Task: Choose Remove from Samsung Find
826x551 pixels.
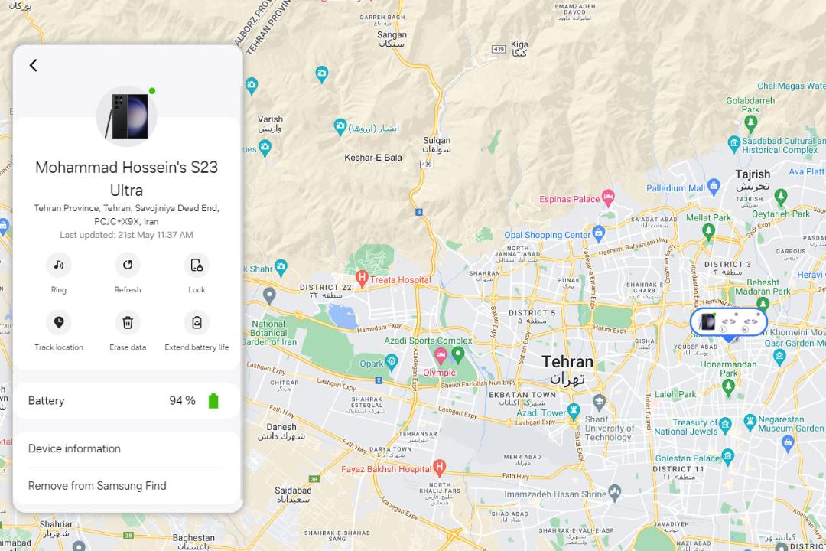Action: (x=127, y=486)
